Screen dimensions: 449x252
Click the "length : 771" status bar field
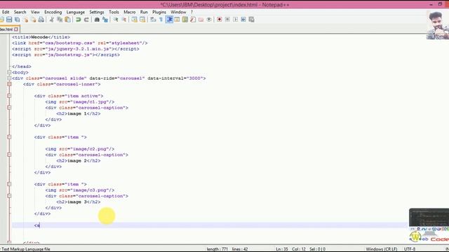217,249
